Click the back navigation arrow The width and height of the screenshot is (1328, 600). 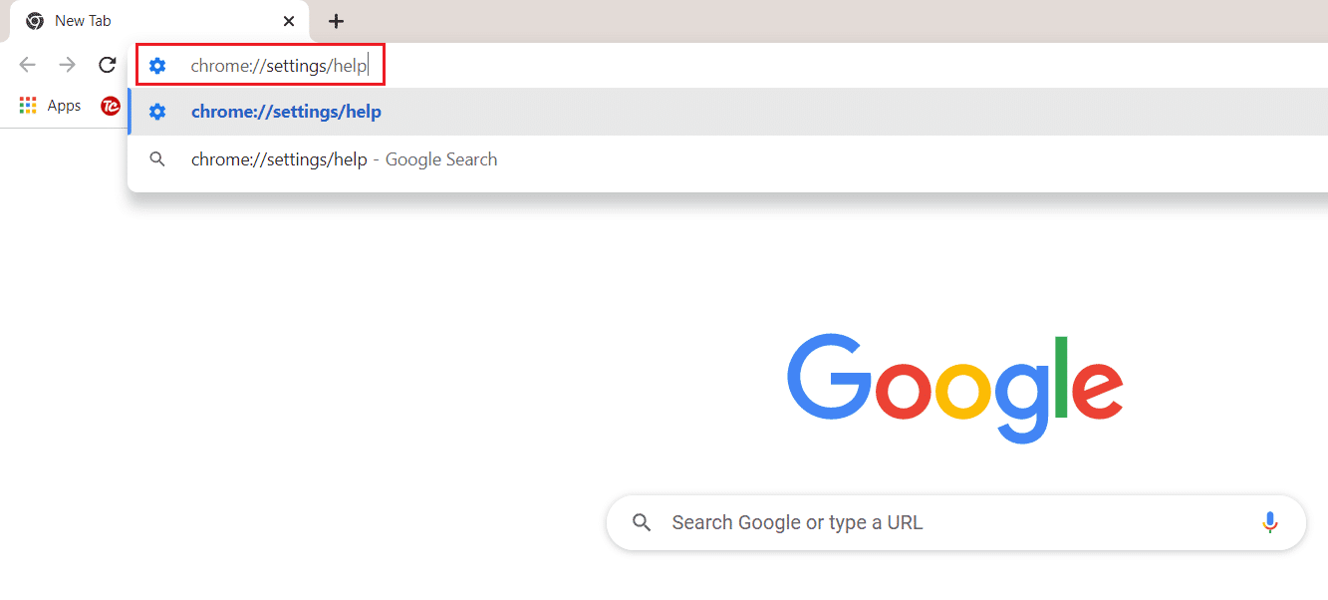[x=27, y=65]
